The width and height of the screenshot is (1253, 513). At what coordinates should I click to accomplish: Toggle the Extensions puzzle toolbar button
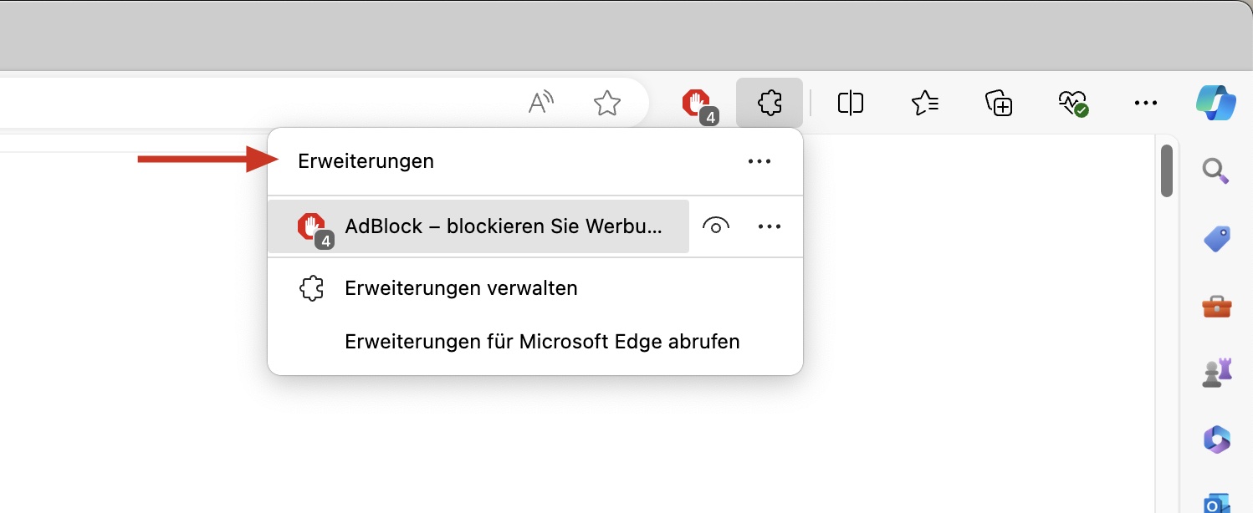tap(769, 103)
